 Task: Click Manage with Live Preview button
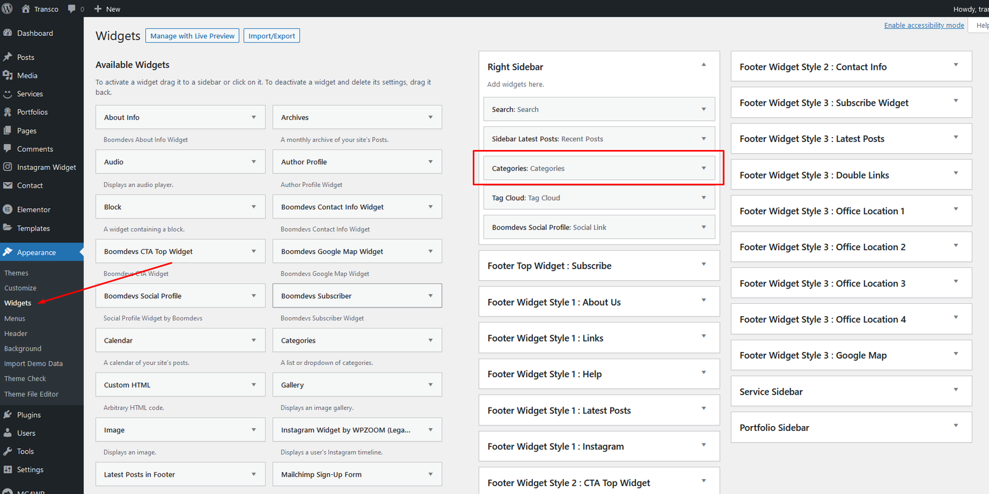coord(192,36)
